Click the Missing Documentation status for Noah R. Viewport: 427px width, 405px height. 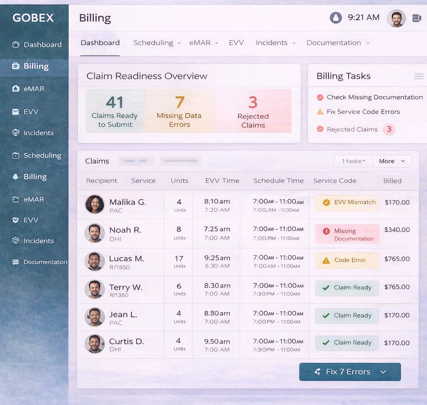[x=347, y=234]
